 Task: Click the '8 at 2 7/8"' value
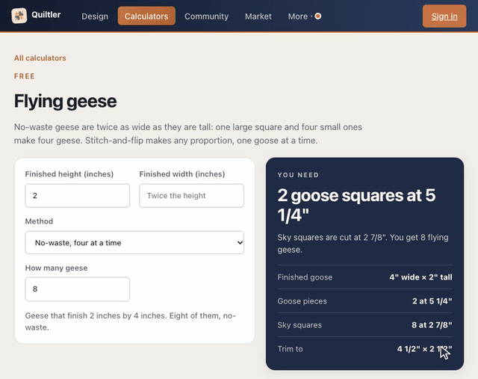(432, 325)
